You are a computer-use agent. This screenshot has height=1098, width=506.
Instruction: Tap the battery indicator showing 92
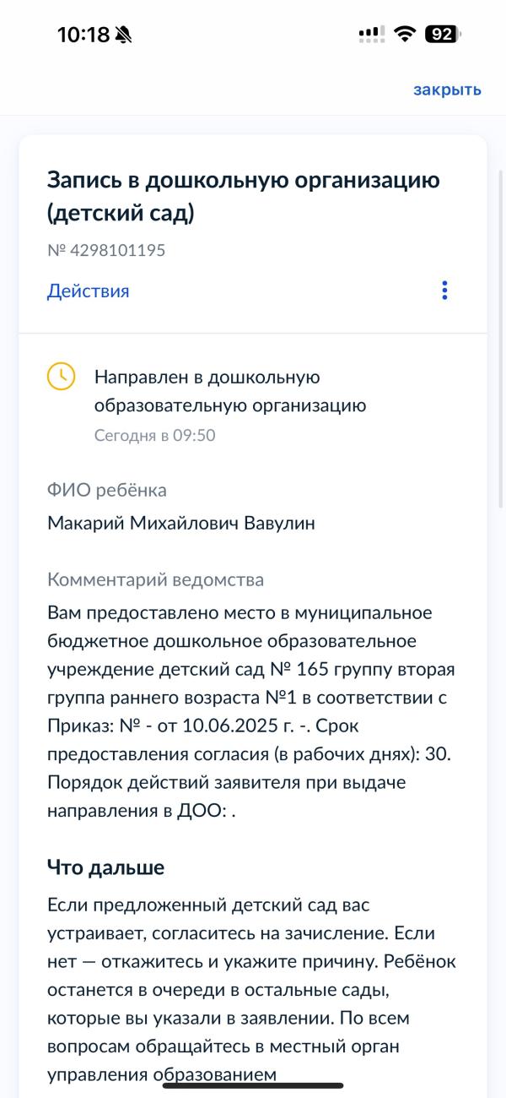click(x=442, y=35)
